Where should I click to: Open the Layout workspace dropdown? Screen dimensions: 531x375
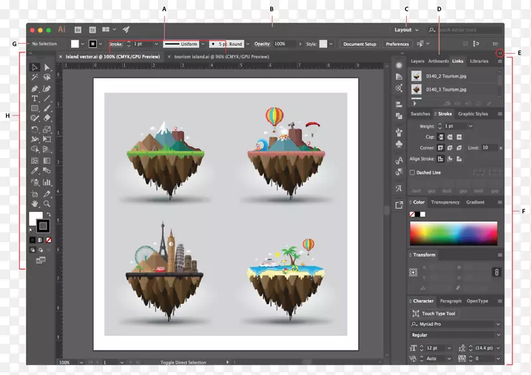[406, 30]
